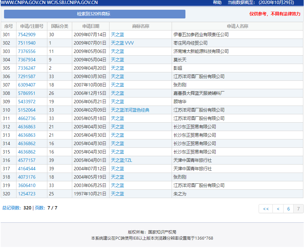Screen dimensions: 304x249
Task: Open registration number 7511940
Action: (27, 43)
